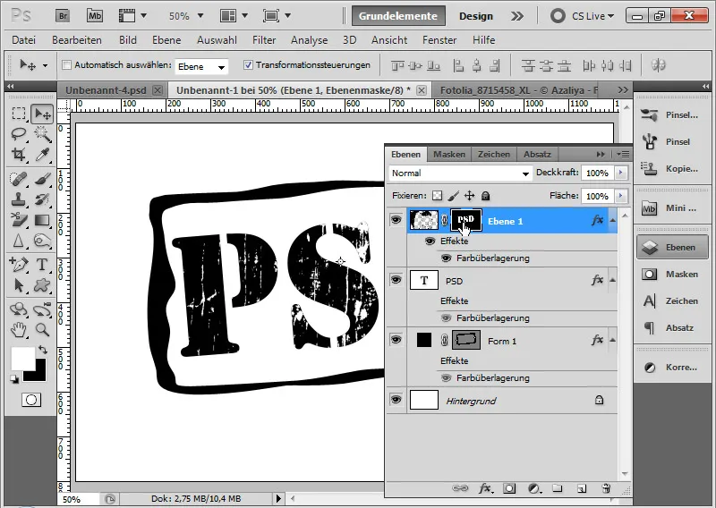
Task: Hide the Form 1 layer
Action: point(396,340)
